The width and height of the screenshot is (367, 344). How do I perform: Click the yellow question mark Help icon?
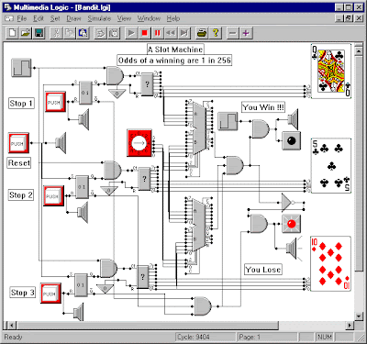click(x=216, y=33)
